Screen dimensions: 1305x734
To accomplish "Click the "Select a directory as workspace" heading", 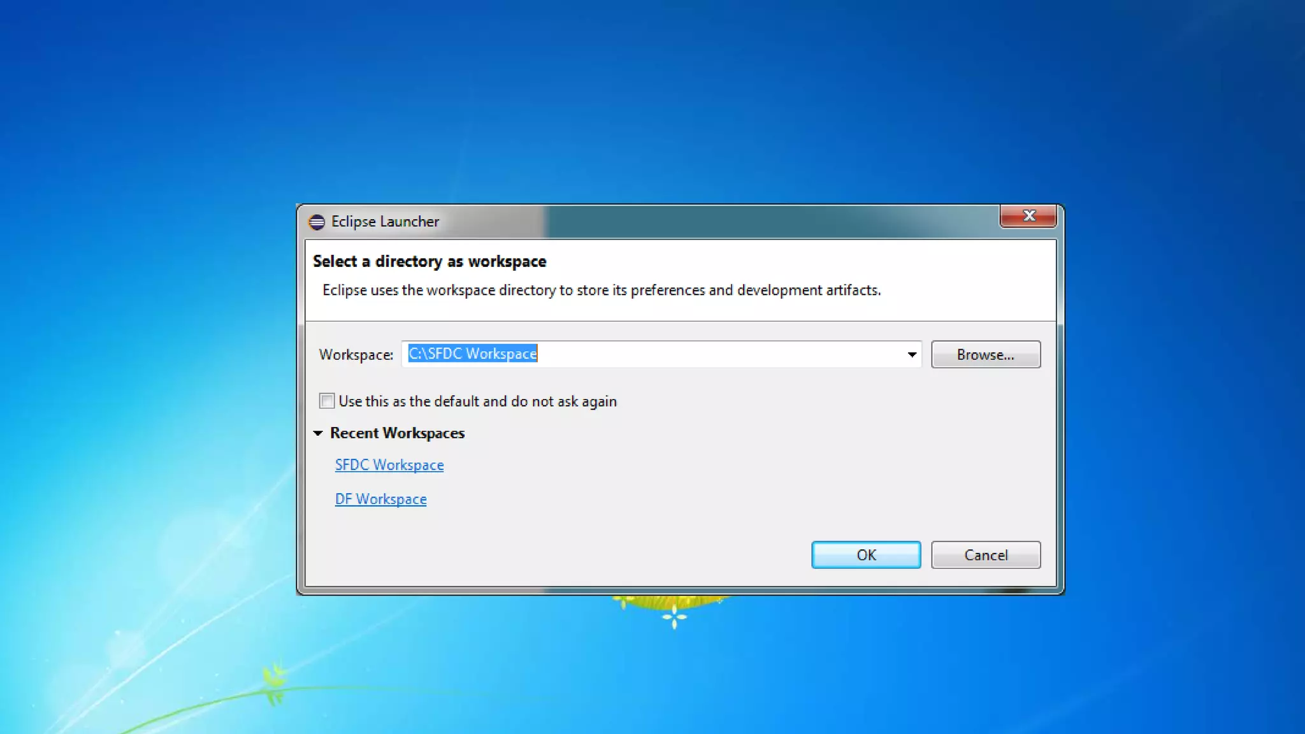I will point(429,261).
